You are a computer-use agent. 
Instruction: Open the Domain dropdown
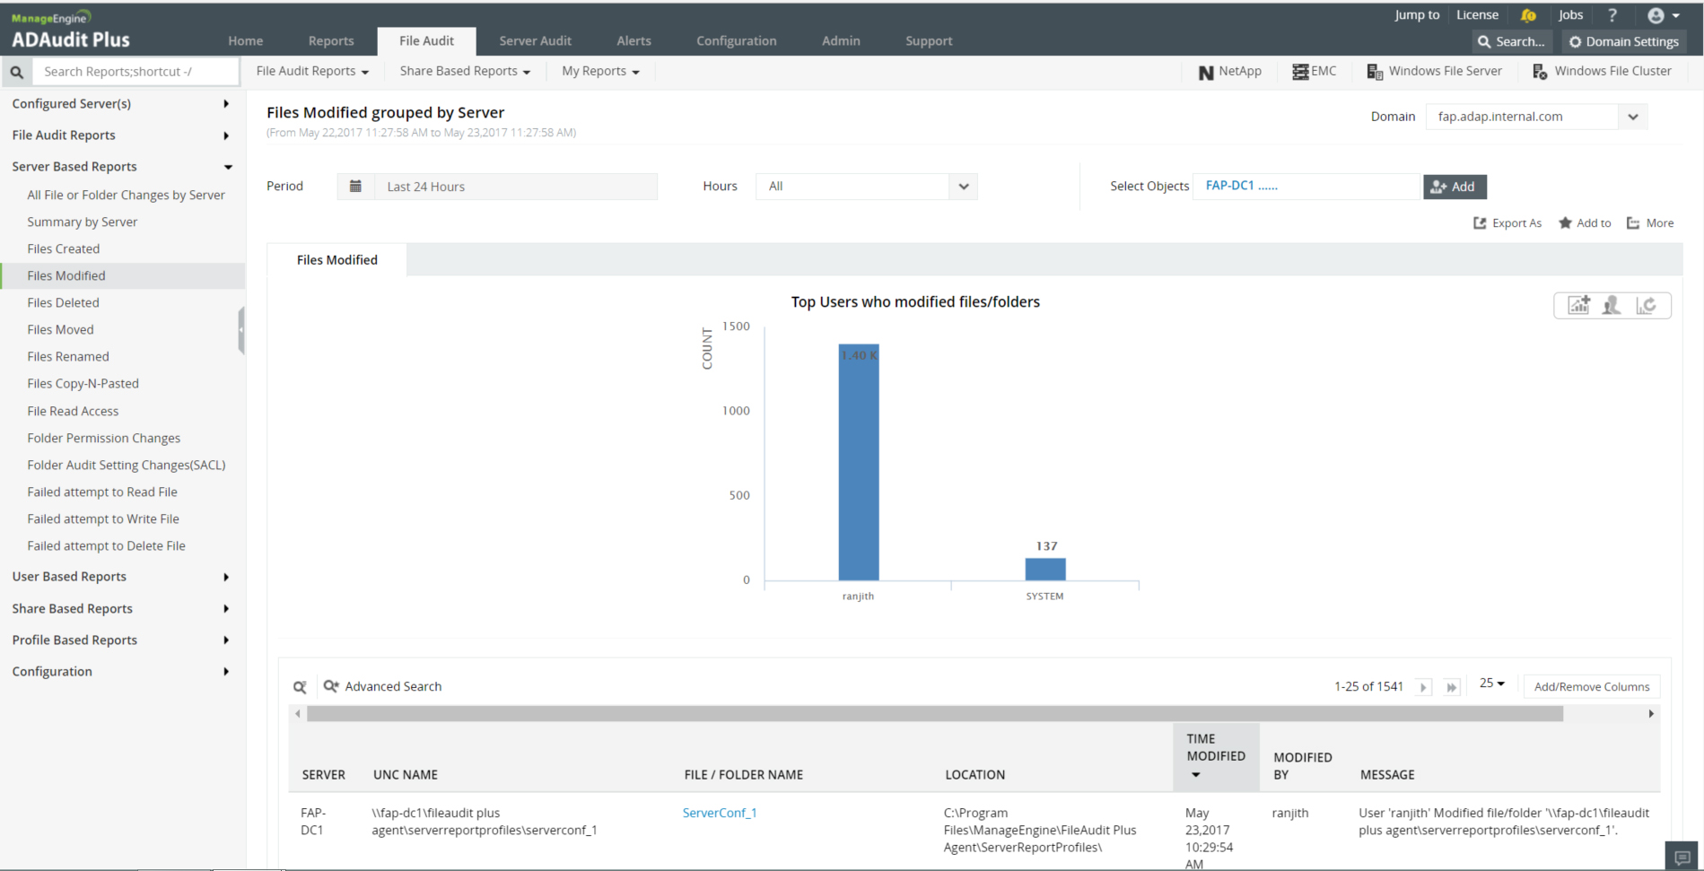click(x=1632, y=117)
